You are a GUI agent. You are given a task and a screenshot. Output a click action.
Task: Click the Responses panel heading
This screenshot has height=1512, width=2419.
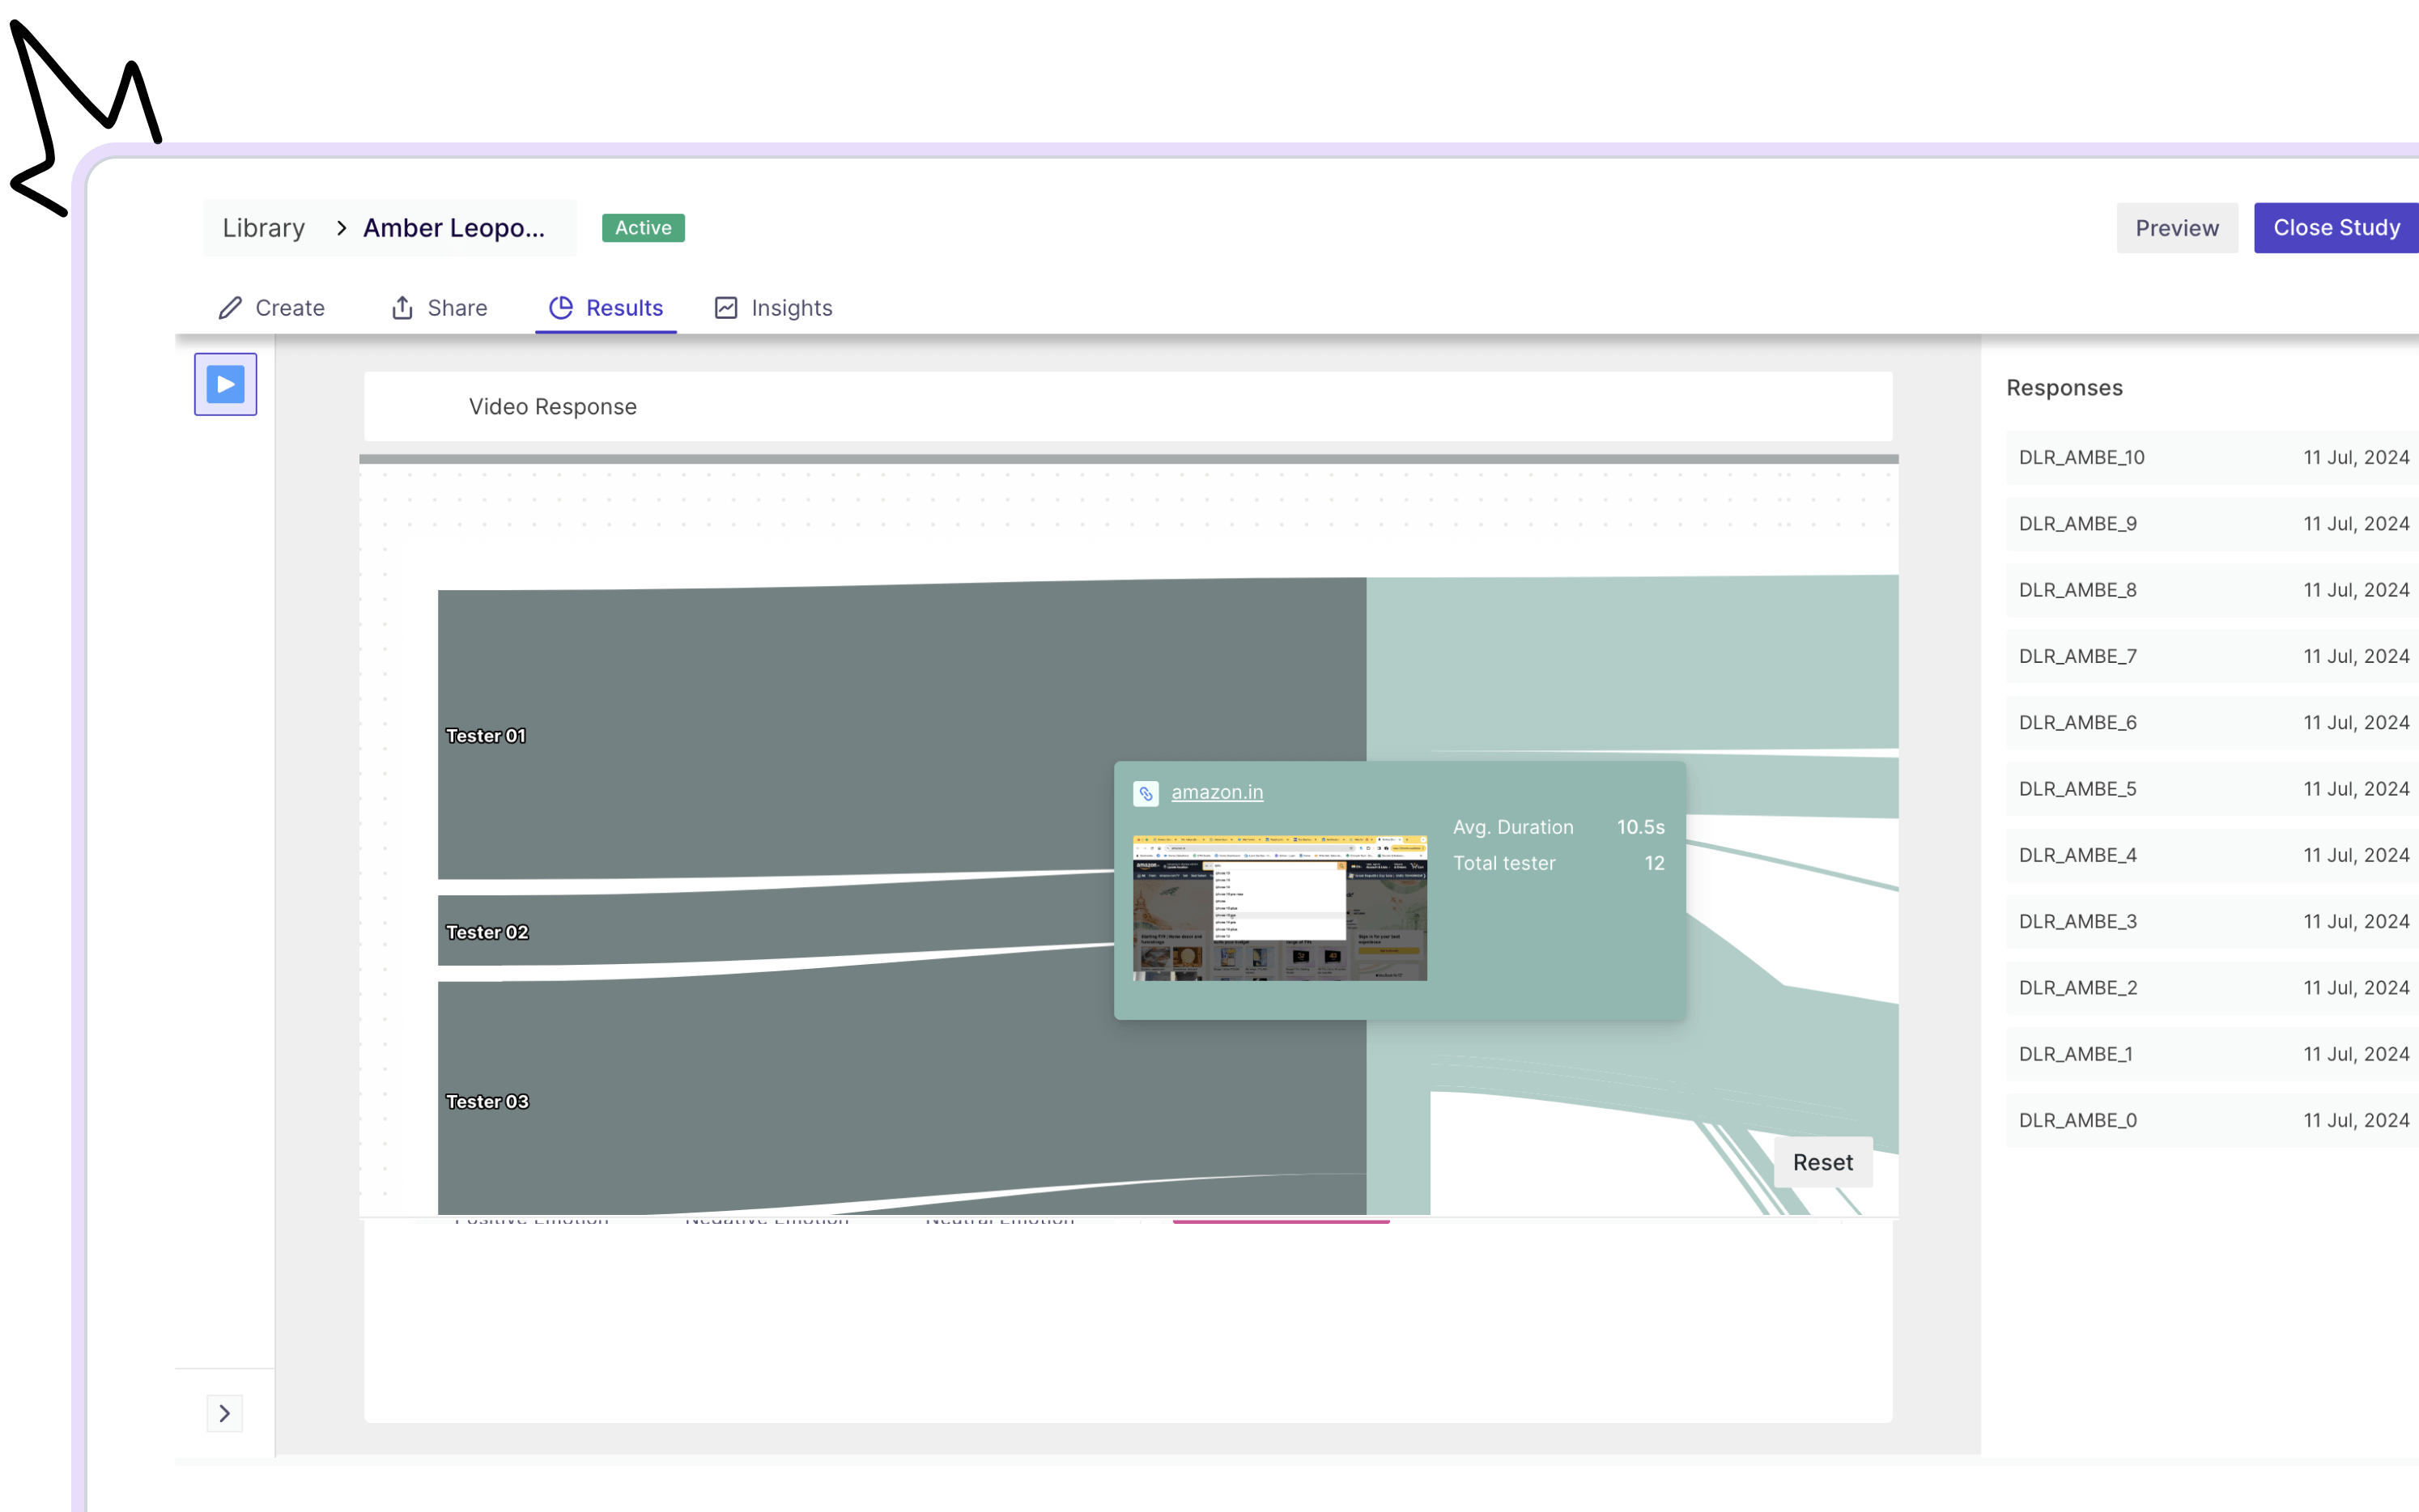2064,388
